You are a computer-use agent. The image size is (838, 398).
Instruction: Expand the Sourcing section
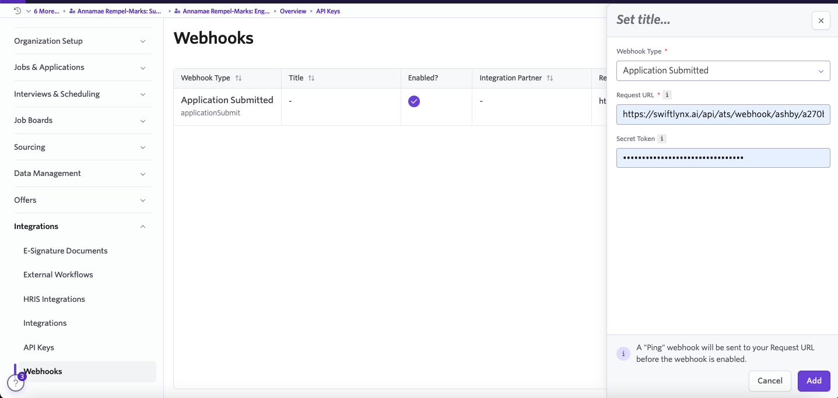coord(82,147)
